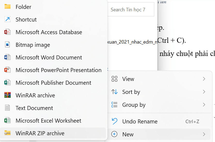The width and height of the screenshot is (215, 142).
Task: Click the Microsoft Excel Worksheet icon
Action: pyautogui.click(x=7, y=121)
